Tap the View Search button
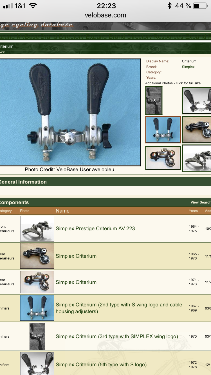 point(200,202)
